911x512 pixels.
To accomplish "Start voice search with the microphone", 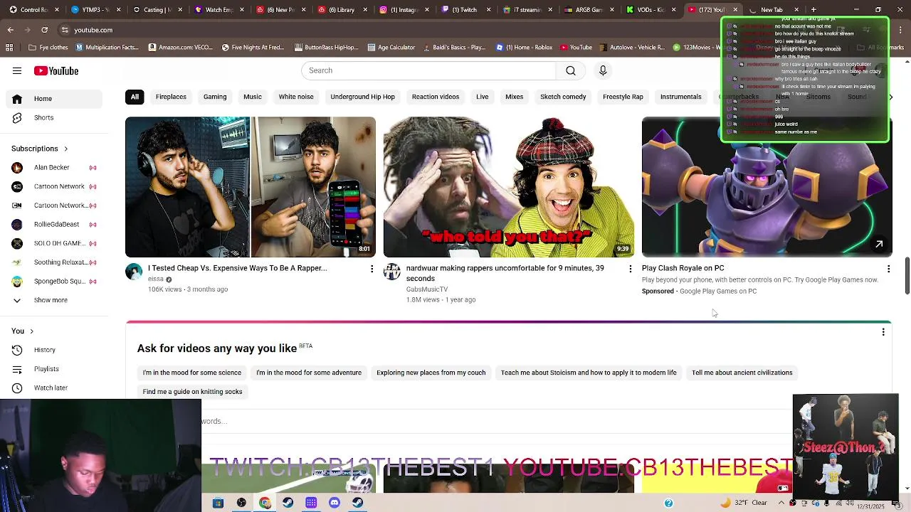I will point(603,70).
